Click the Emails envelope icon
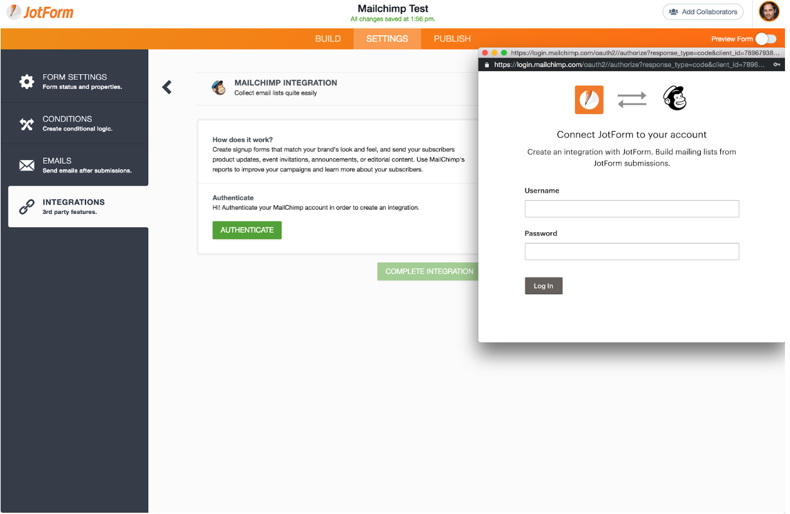Viewport: 790px width, 514px height. (x=26, y=165)
